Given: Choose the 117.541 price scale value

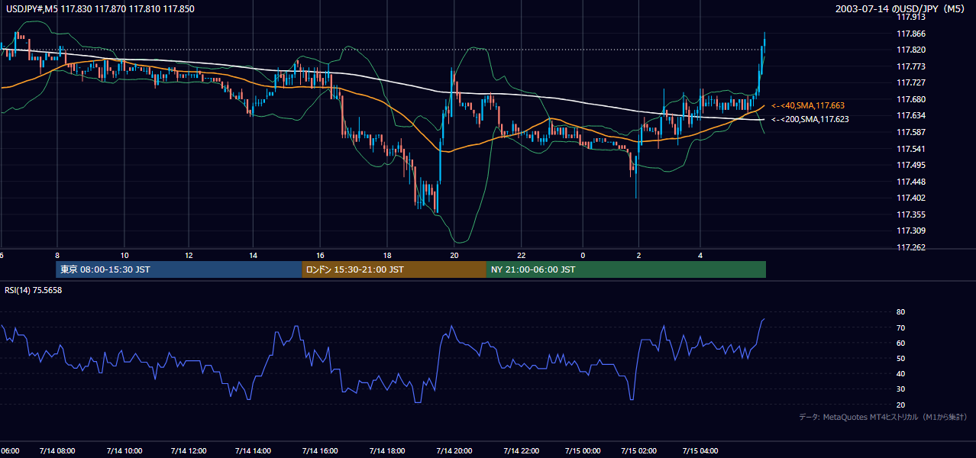Looking at the screenshot, I should pos(911,149).
